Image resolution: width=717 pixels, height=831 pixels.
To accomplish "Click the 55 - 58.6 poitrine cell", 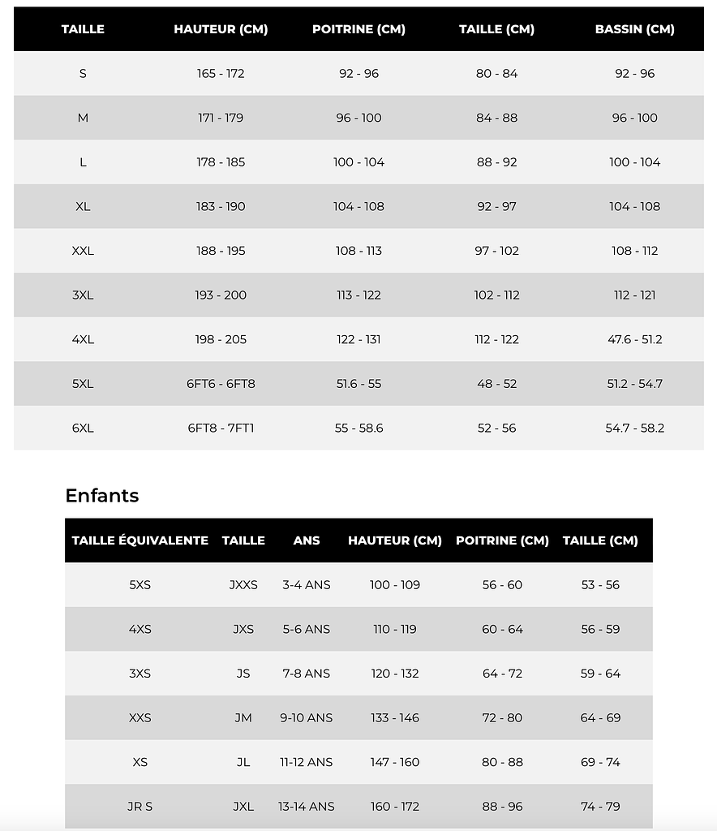I will pos(358,428).
